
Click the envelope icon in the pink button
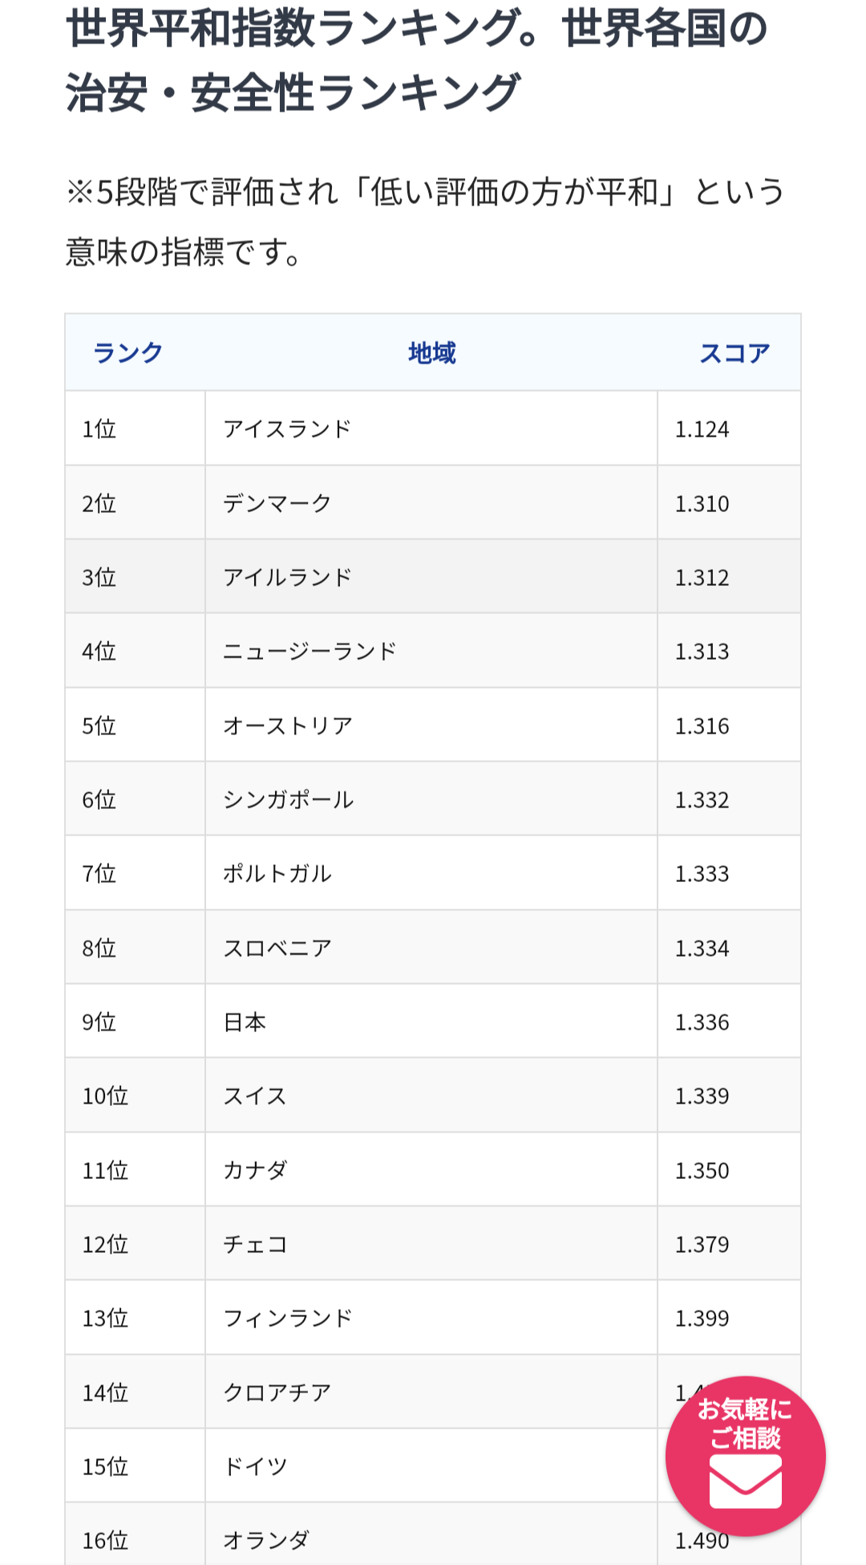745,1482
